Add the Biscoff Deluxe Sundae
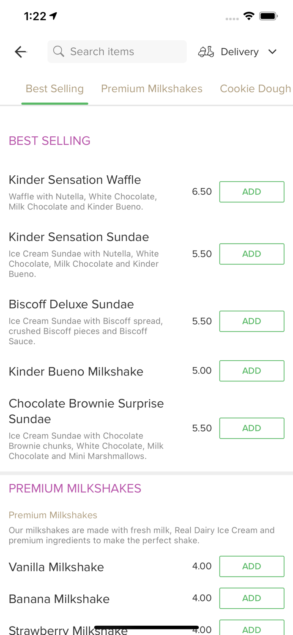Screen dimensions: 293x635 pyautogui.click(x=252, y=321)
